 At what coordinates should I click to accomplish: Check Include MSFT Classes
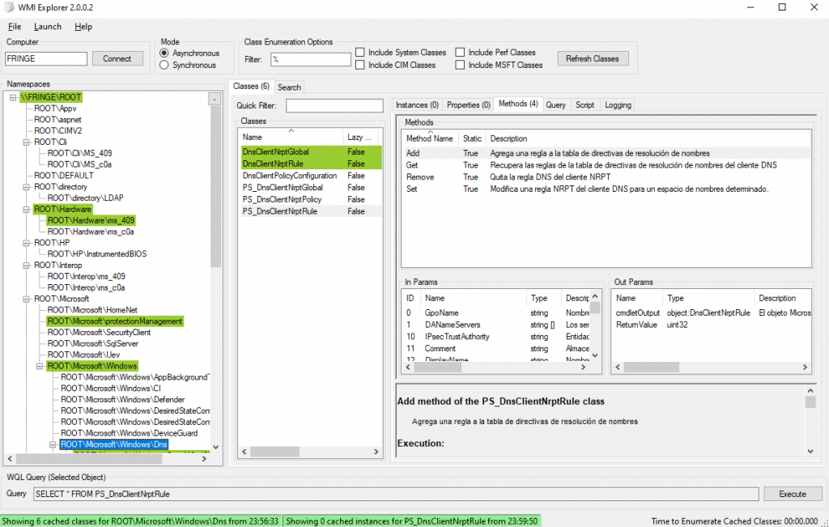pos(462,64)
